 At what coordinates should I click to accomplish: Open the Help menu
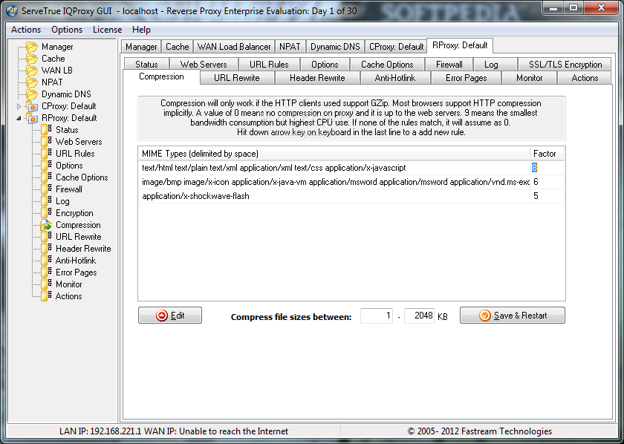[x=141, y=30]
